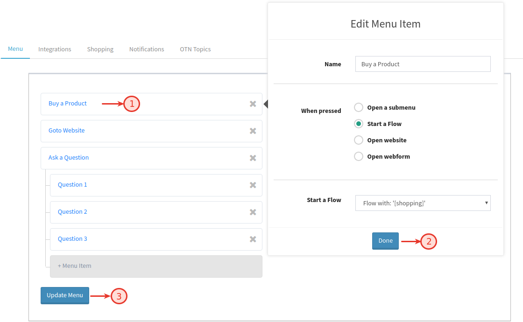Open the Goto Website menu item
The height and width of the screenshot is (322, 523).
tap(67, 131)
